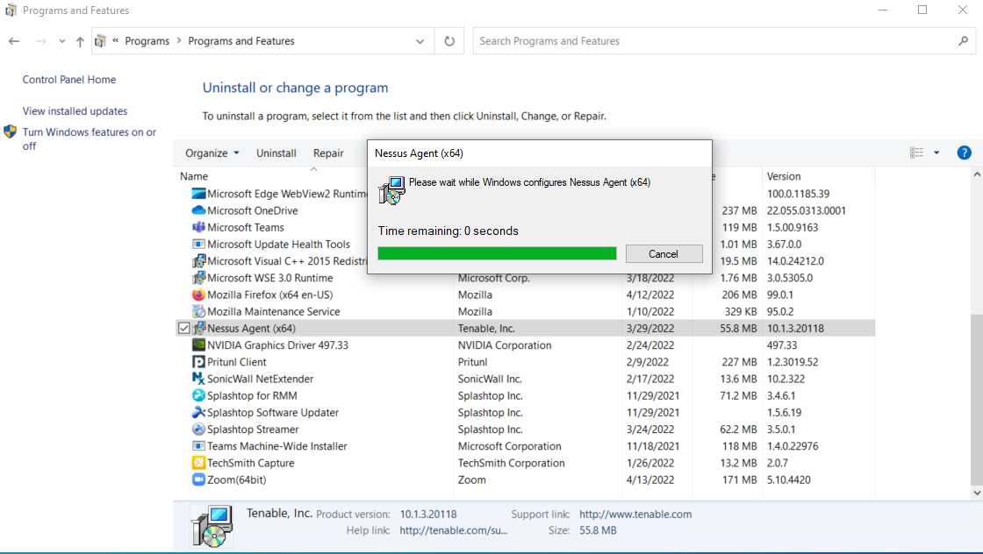Click the Mozilla Firefox application icon
This screenshot has width=983, height=554.
tap(198, 295)
